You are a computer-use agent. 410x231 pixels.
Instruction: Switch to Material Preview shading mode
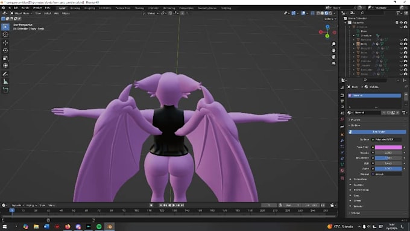pyautogui.click(x=326, y=13)
